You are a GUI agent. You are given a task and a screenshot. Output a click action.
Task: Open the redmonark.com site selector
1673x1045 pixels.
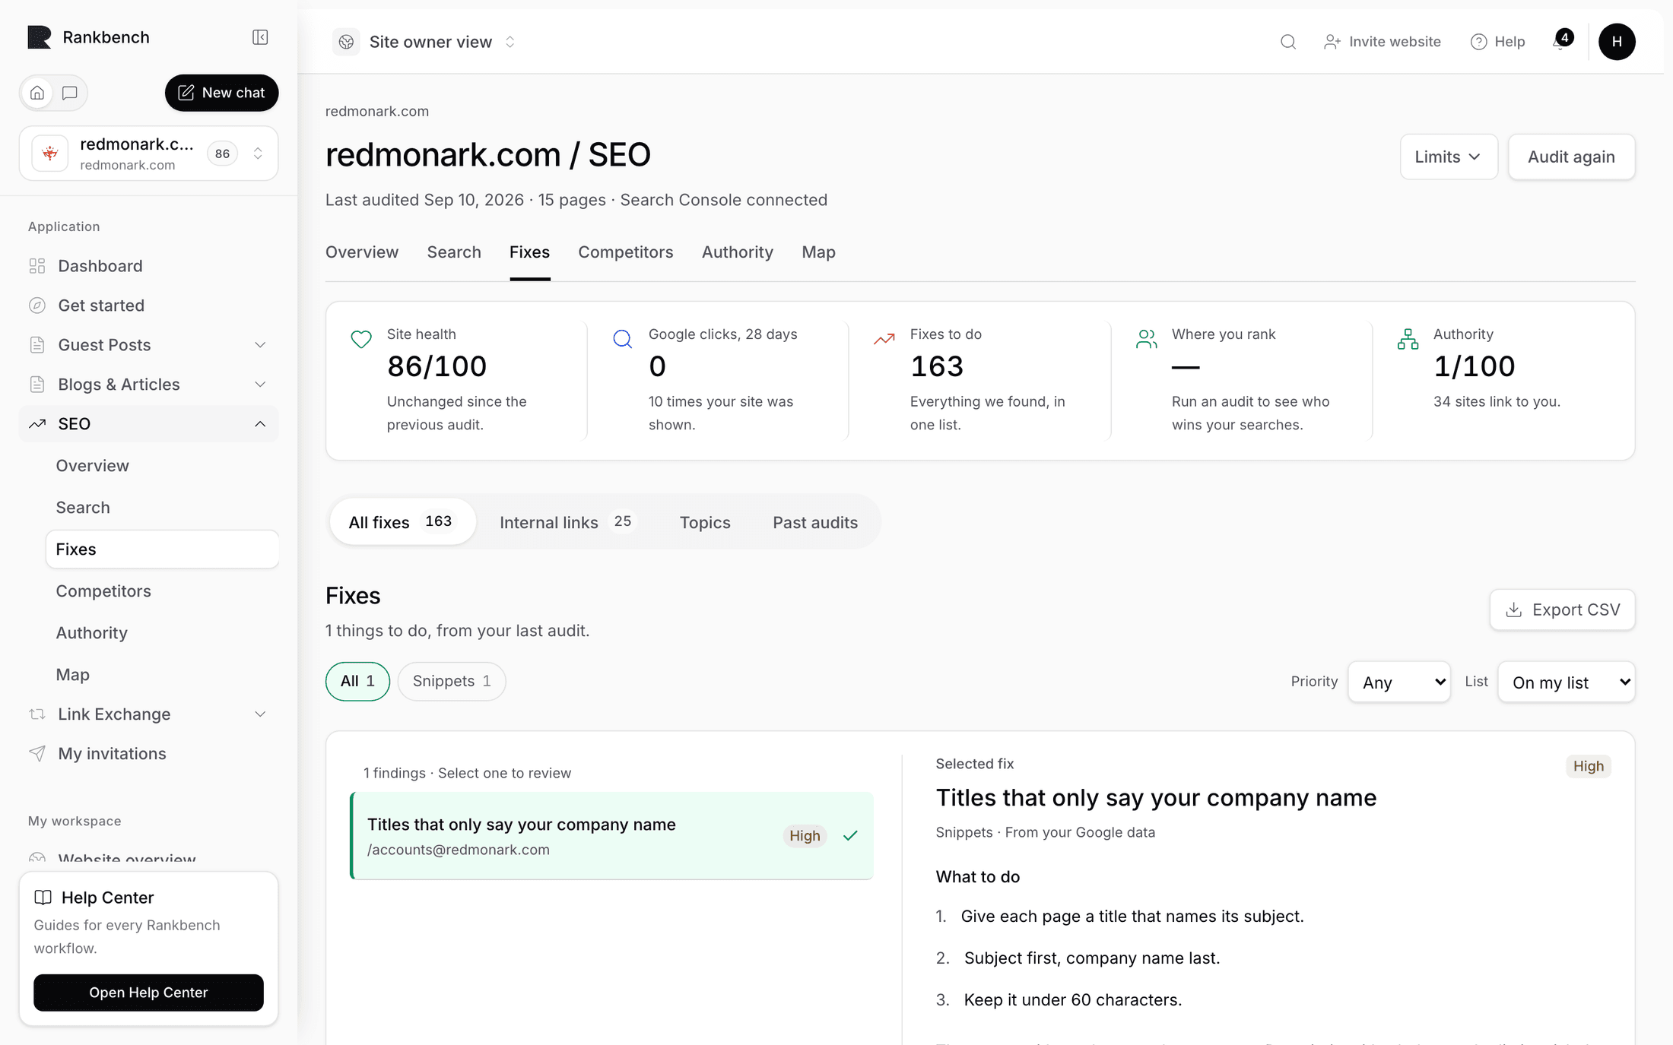click(148, 154)
